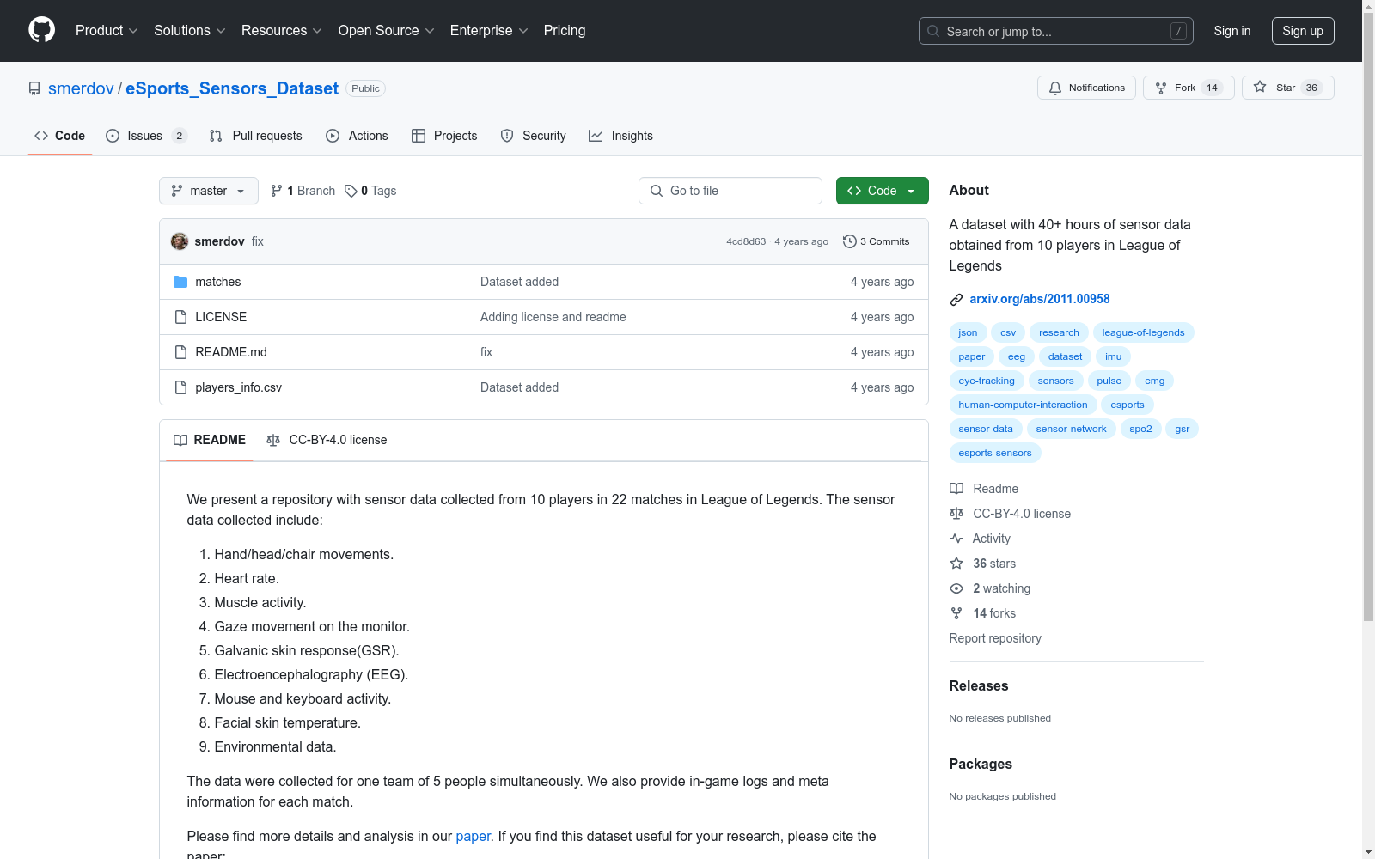Open the Insights tab
1375x859 pixels.
click(621, 136)
